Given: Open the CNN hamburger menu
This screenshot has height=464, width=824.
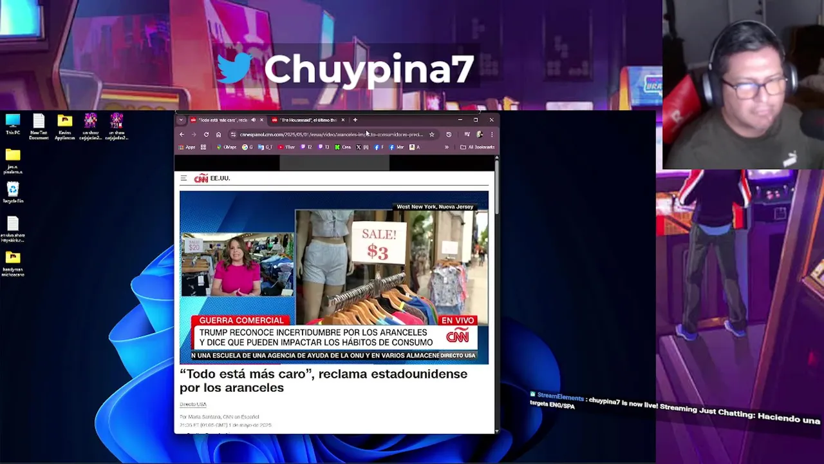Looking at the screenshot, I should coord(183,178).
